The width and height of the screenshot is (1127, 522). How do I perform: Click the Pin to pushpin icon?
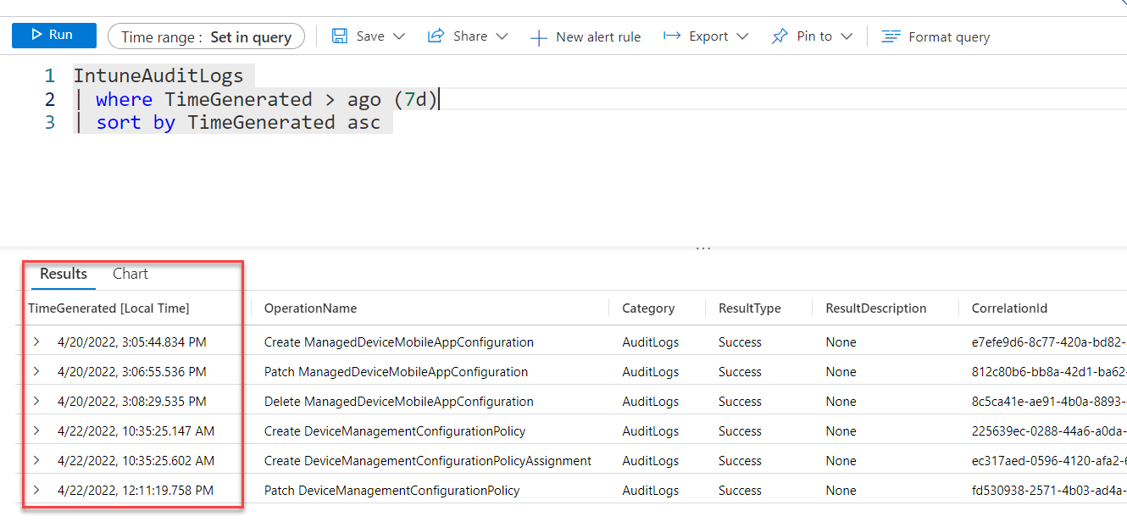pos(780,36)
